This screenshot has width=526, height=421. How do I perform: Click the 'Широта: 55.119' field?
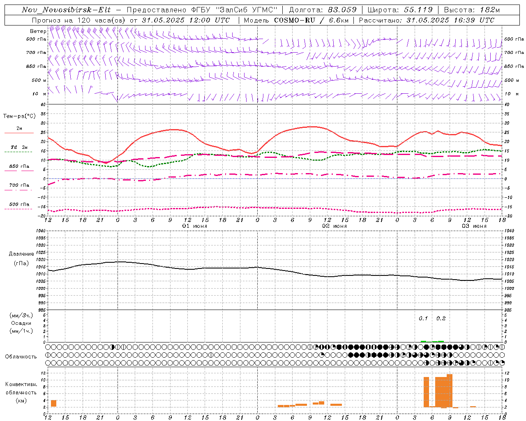[400, 10]
